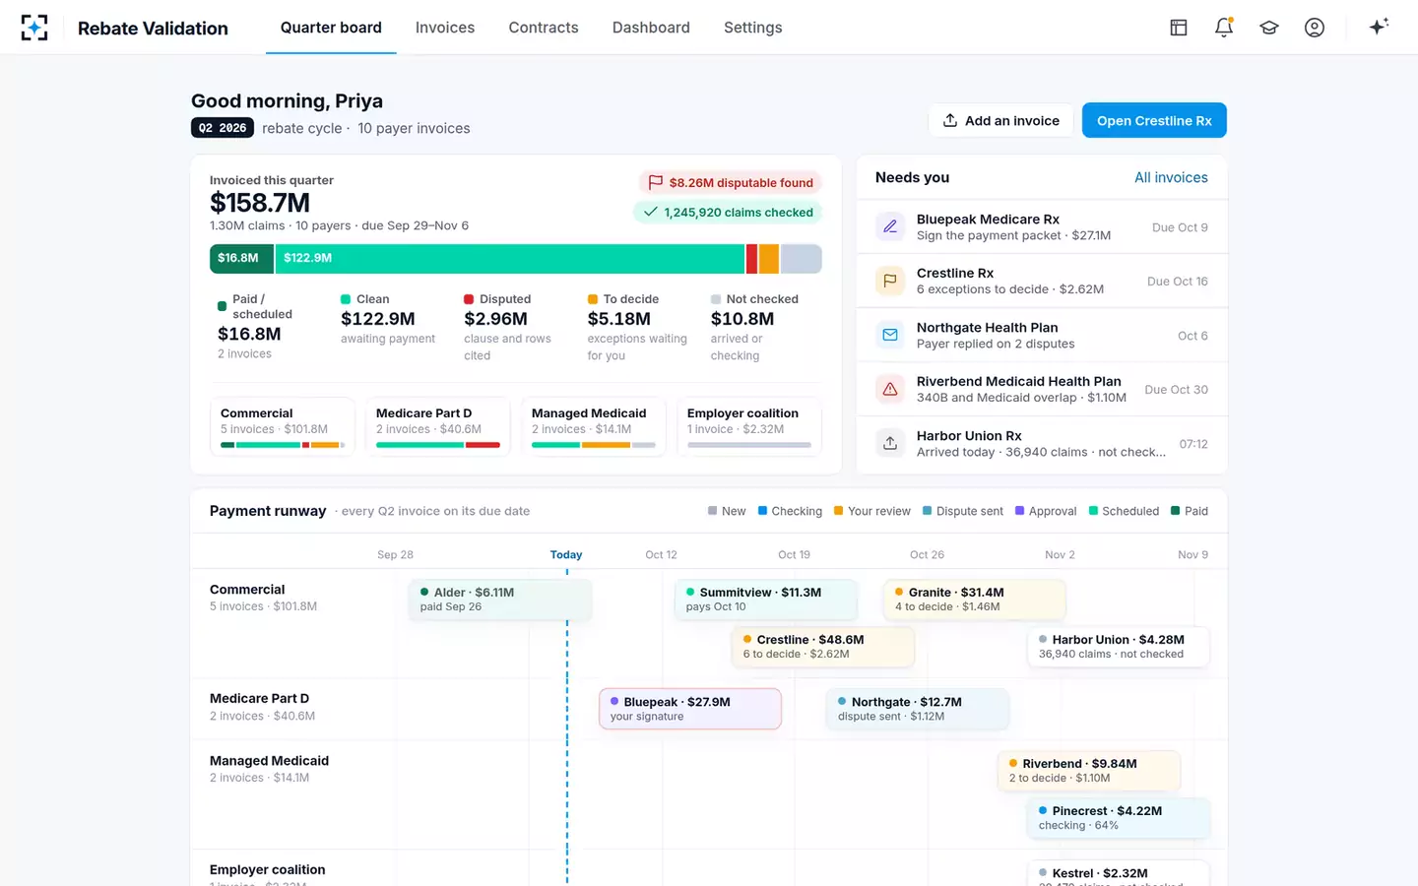Open the user profile icon
The height and width of the screenshot is (886, 1418).
(x=1315, y=28)
